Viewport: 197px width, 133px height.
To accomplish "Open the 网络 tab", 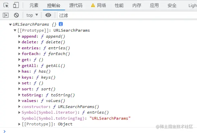I will [102, 5].
